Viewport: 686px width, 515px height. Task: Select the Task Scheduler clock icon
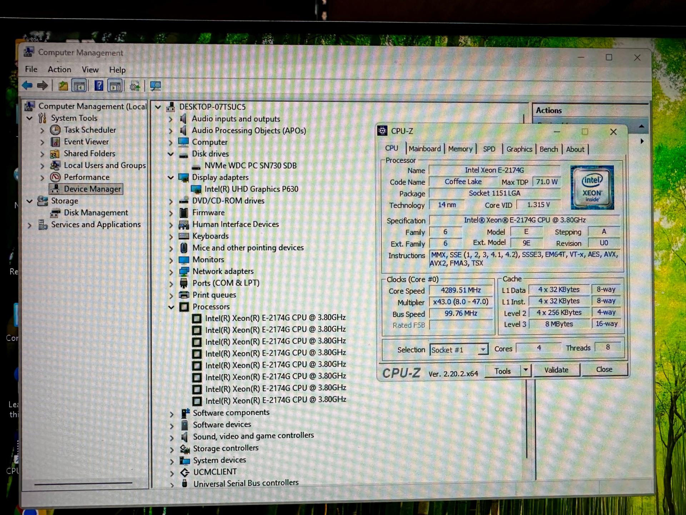coord(55,130)
